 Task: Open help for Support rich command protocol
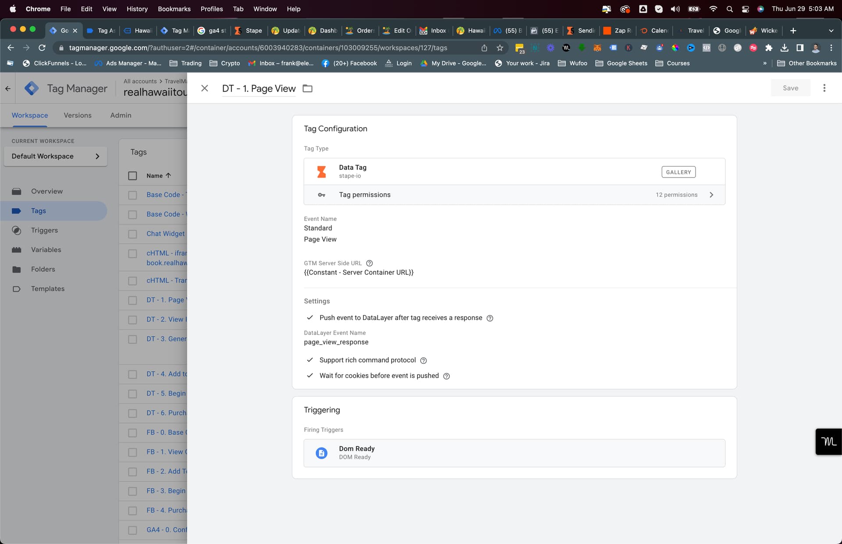[x=423, y=360]
